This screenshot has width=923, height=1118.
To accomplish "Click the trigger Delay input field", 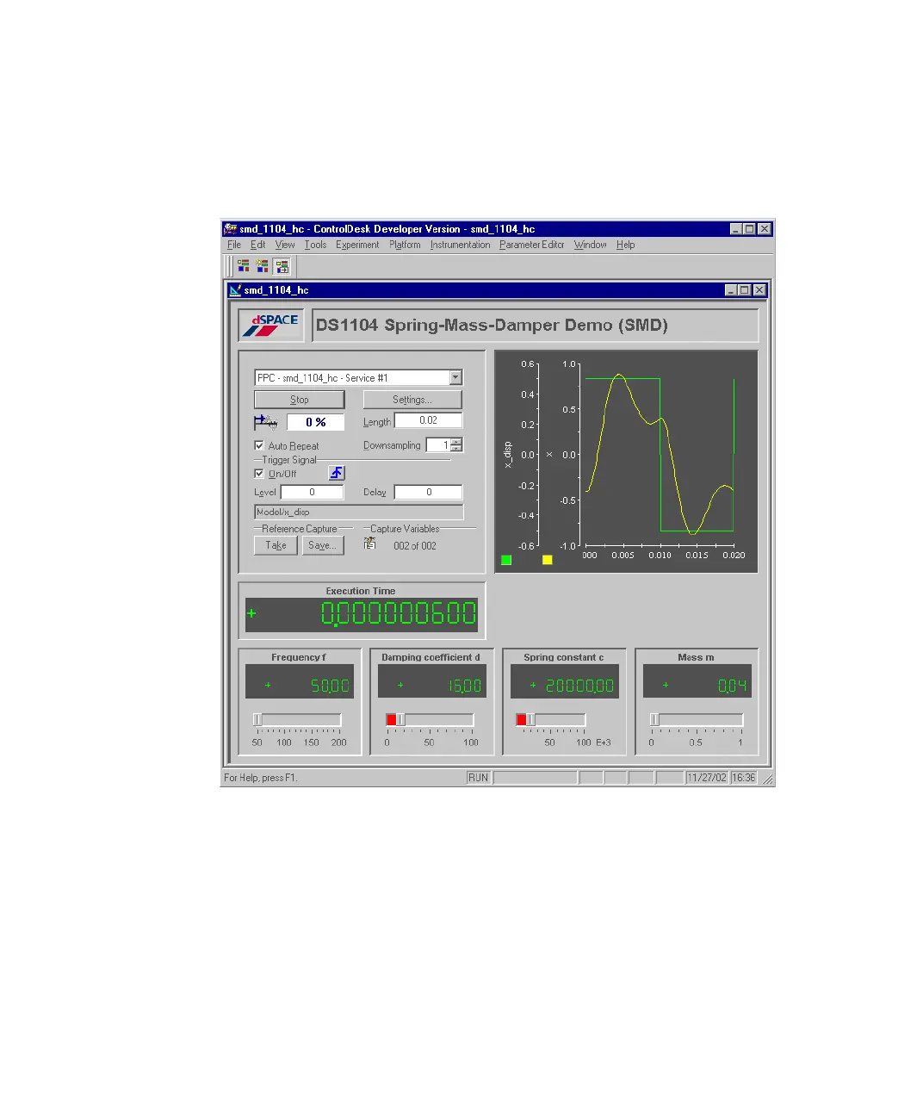I will coord(429,492).
